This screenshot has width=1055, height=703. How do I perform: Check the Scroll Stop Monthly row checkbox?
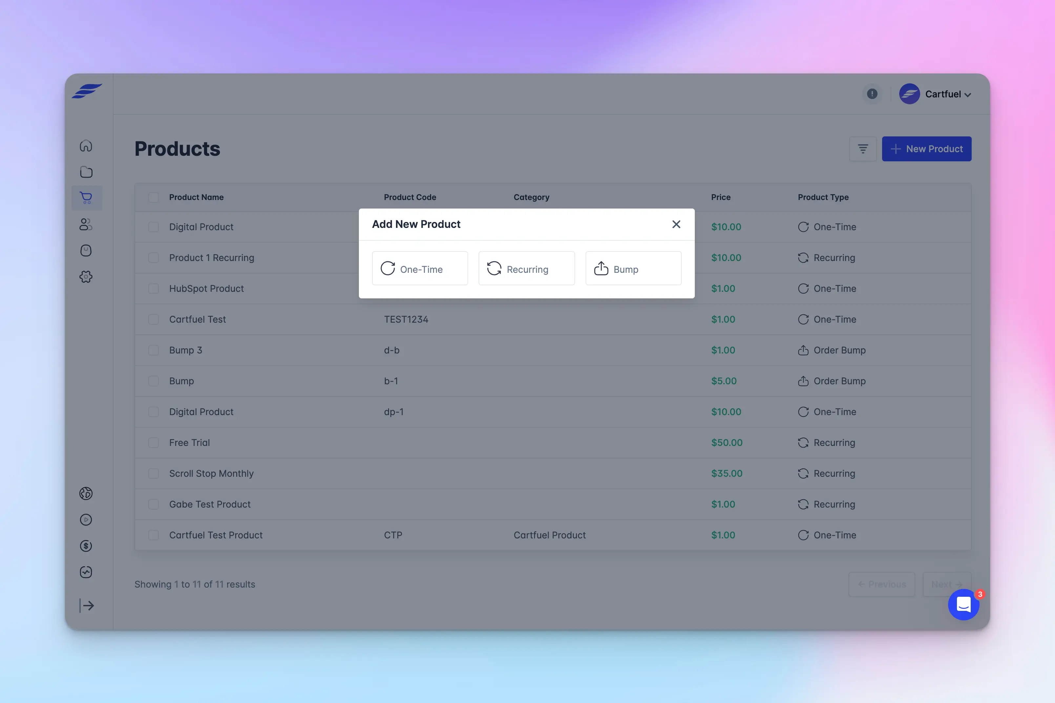coord(154,473)
